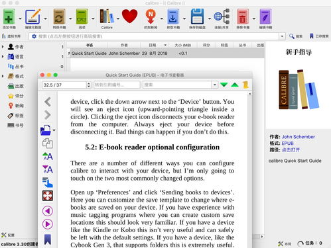Increase font size in the viewer

click(48, 156)
